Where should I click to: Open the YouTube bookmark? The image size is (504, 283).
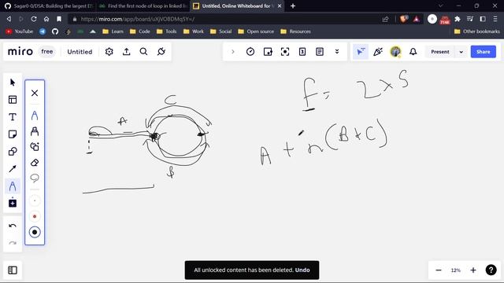(x=20, y=31)
